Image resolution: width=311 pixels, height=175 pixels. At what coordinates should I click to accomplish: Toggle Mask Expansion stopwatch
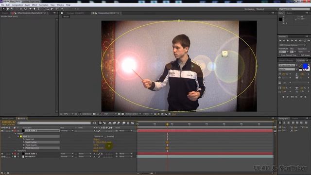pyautogui.click(x=24, y=148)
